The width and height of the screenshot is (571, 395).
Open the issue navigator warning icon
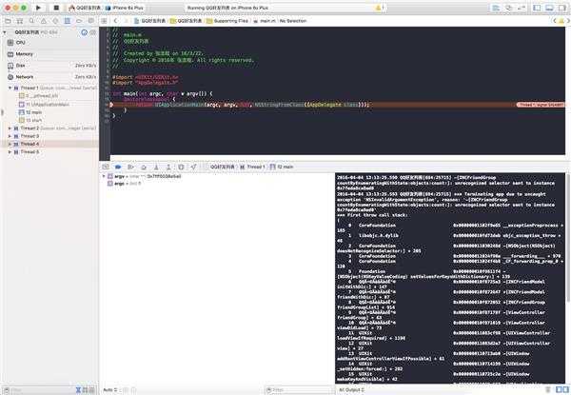tap(44, 21)
